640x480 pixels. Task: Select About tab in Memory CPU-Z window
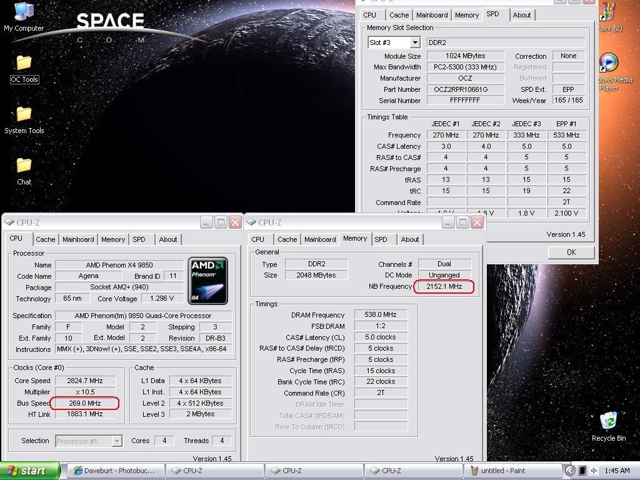tap(410, 239)
